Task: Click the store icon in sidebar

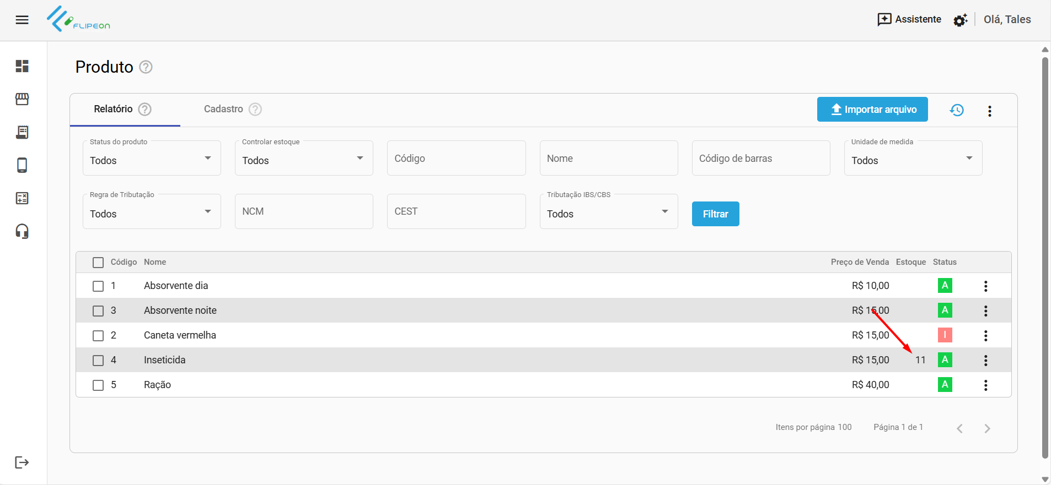Action: [x=22, y=99]
